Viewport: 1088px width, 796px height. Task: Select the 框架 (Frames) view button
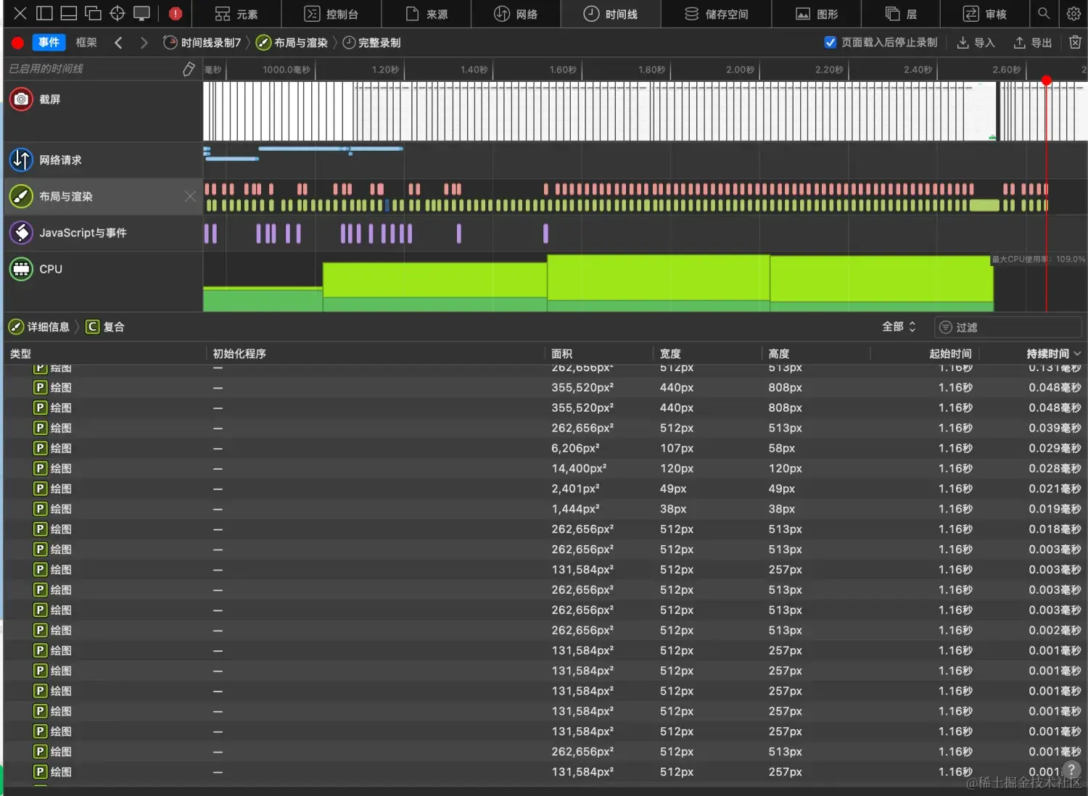click(x=86, y=43)
